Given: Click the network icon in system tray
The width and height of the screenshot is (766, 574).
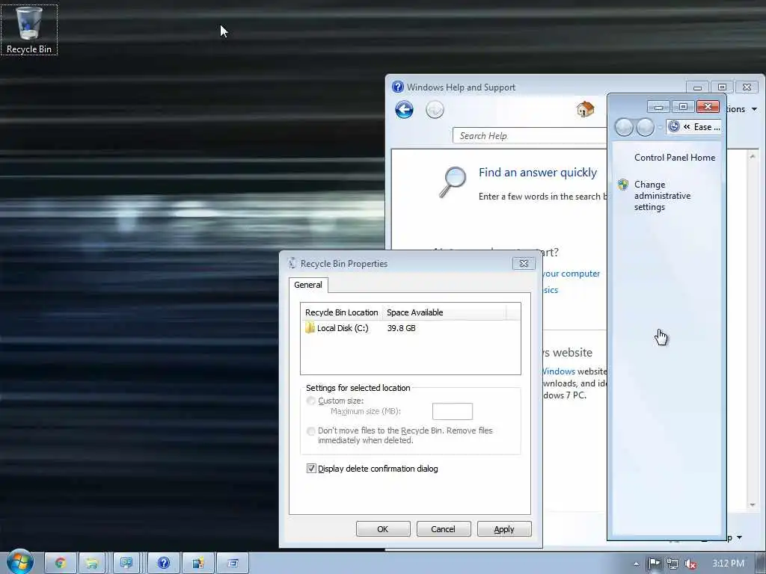Looking at the screenshot, I should tap(672, 564).
